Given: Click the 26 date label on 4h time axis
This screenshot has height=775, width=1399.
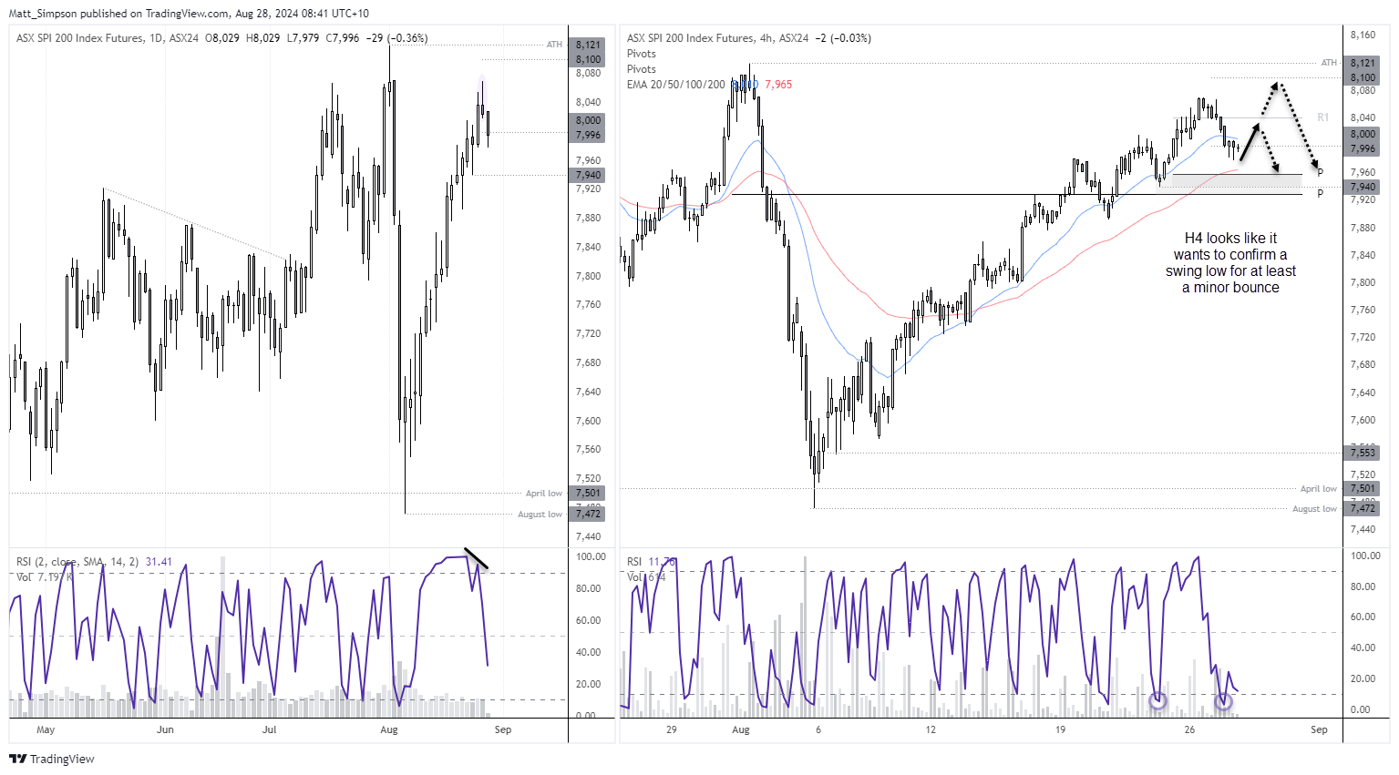Looking at the screenshot, I should 1189,729.
